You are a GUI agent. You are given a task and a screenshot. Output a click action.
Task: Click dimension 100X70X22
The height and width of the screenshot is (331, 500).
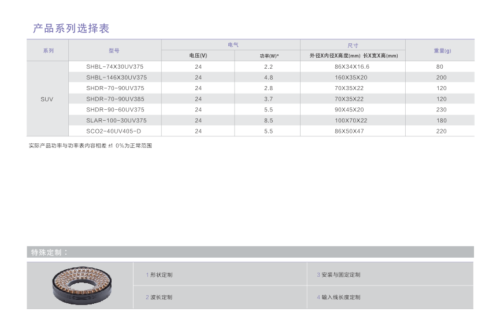351,120
